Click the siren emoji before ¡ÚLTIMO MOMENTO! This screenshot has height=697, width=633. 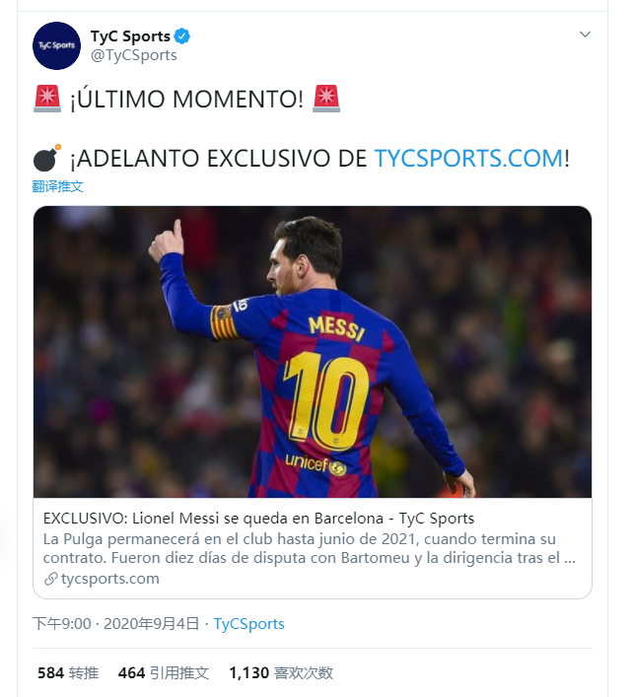pos(47,99)
